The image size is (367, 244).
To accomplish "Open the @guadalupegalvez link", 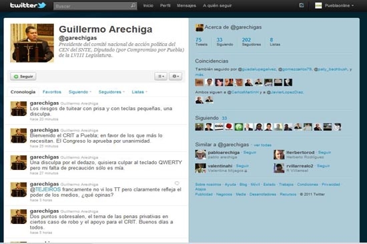I will point(257,69).
